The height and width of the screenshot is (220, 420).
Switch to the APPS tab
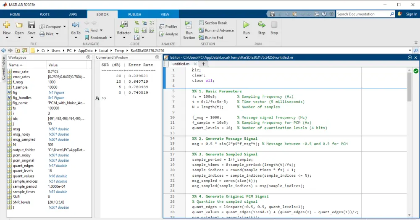click(x=73, y=14)
